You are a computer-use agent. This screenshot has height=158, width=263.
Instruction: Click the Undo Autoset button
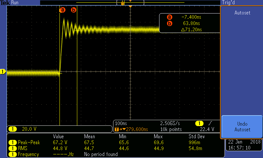coord(242,127)
